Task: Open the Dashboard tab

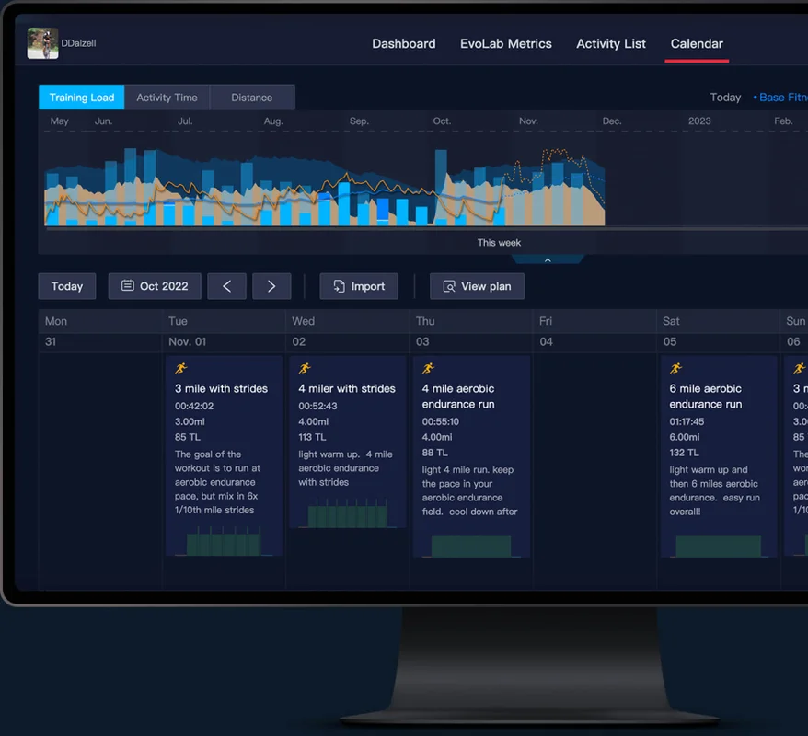Action: [x=403, y=43]
